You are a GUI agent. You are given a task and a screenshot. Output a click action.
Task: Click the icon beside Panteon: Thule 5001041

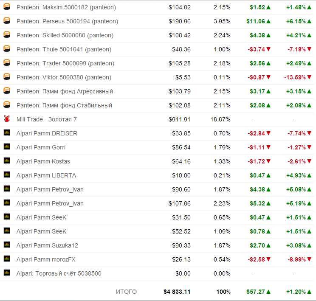[x=7, y=49]
